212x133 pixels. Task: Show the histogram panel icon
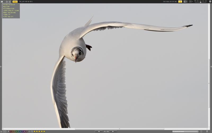pos(185,2)
